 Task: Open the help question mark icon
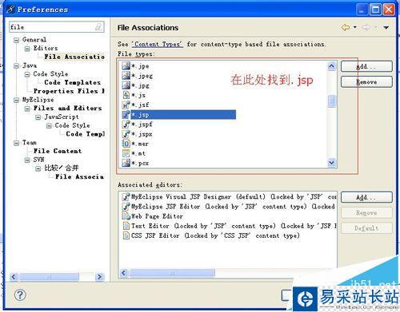click(20, 294)
